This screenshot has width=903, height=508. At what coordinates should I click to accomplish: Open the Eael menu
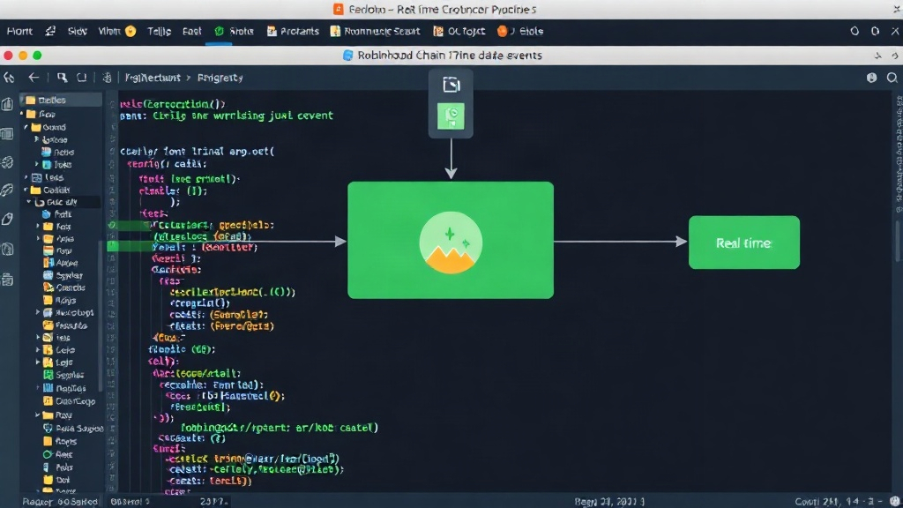191,31
